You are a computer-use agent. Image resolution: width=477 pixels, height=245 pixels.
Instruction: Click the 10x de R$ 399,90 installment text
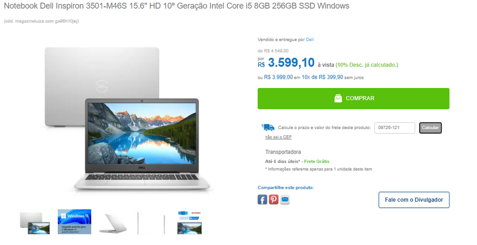tap(322, 77)
